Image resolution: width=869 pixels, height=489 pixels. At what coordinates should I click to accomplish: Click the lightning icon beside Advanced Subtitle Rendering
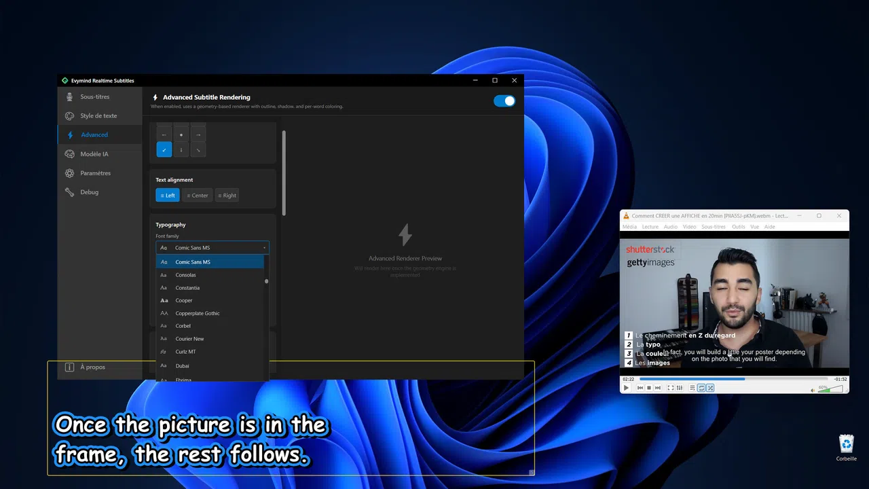tap(155, 97)
